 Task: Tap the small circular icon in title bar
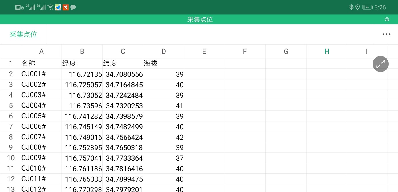click(387, 19)
